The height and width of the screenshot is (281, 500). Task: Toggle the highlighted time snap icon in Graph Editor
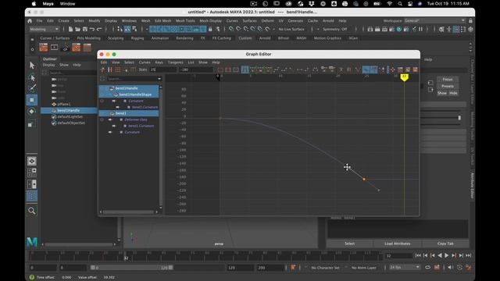click(245, 69)
